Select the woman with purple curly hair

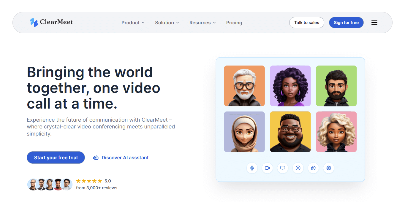(x=290, y=86)
